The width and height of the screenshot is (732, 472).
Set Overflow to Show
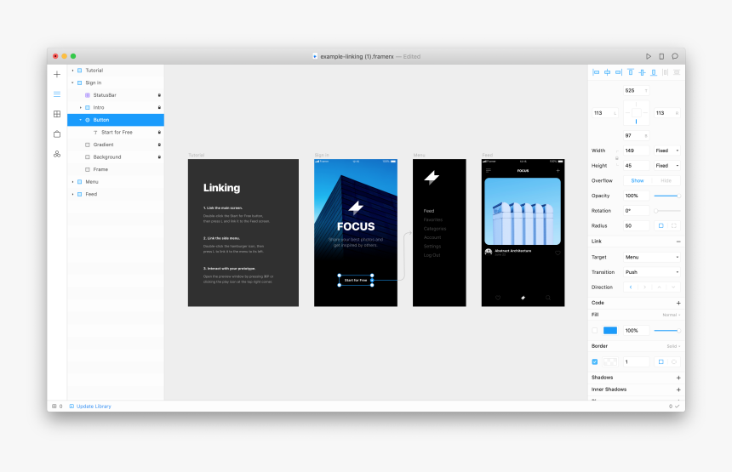(x=638, y=180)
